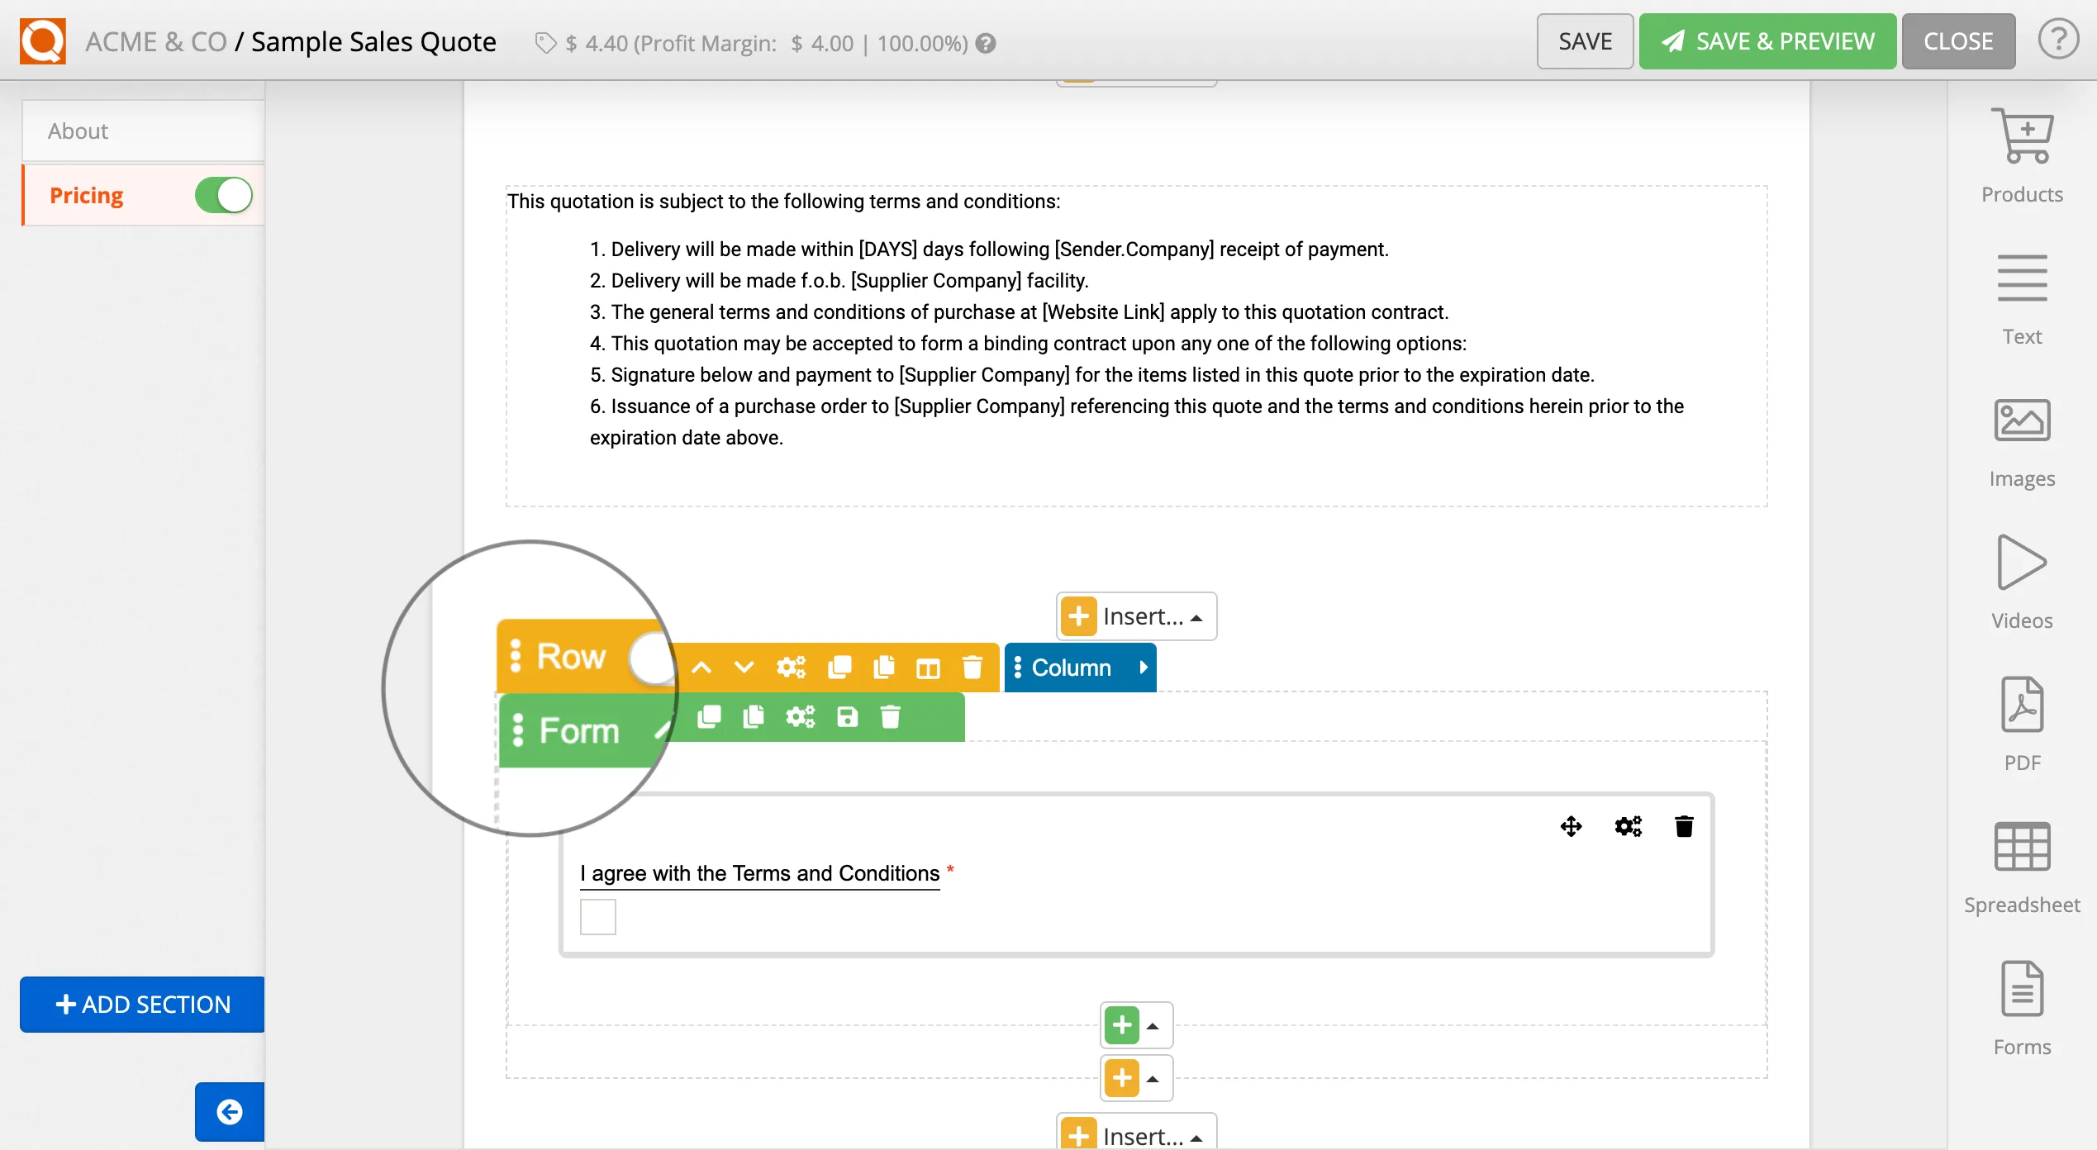The image size is (2097, 1150).
Task: Expand the Column toolbar chevron
Action: (1144, 668)
